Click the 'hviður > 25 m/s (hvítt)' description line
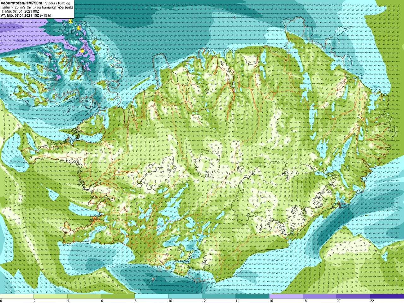 click(19, 7)
